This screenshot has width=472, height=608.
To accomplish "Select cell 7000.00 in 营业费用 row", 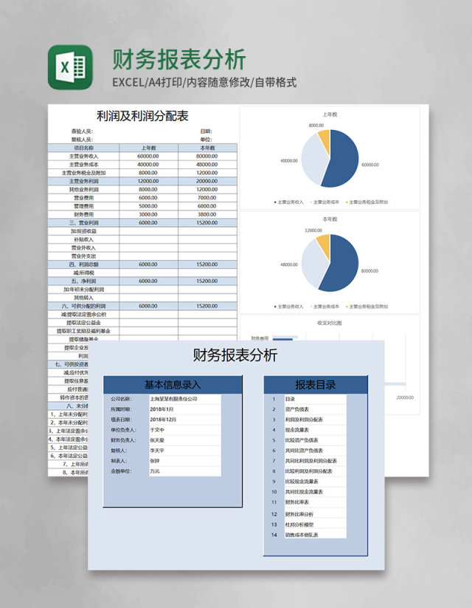I will (207, 198).
